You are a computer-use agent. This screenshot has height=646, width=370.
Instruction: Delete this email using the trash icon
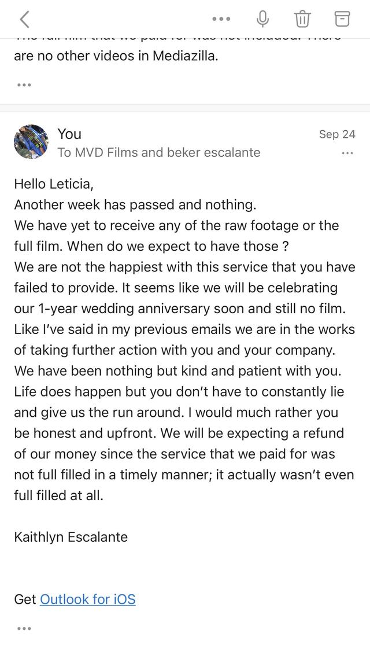coord(302,19)
